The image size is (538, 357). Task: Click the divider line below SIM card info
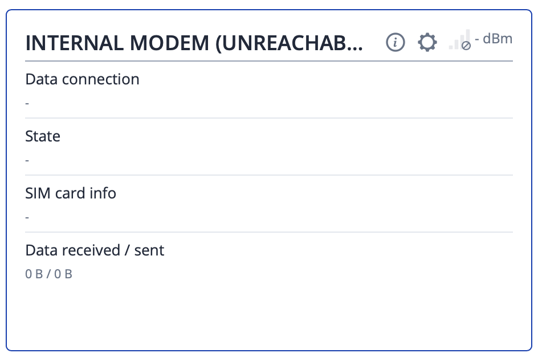point(269,232)
